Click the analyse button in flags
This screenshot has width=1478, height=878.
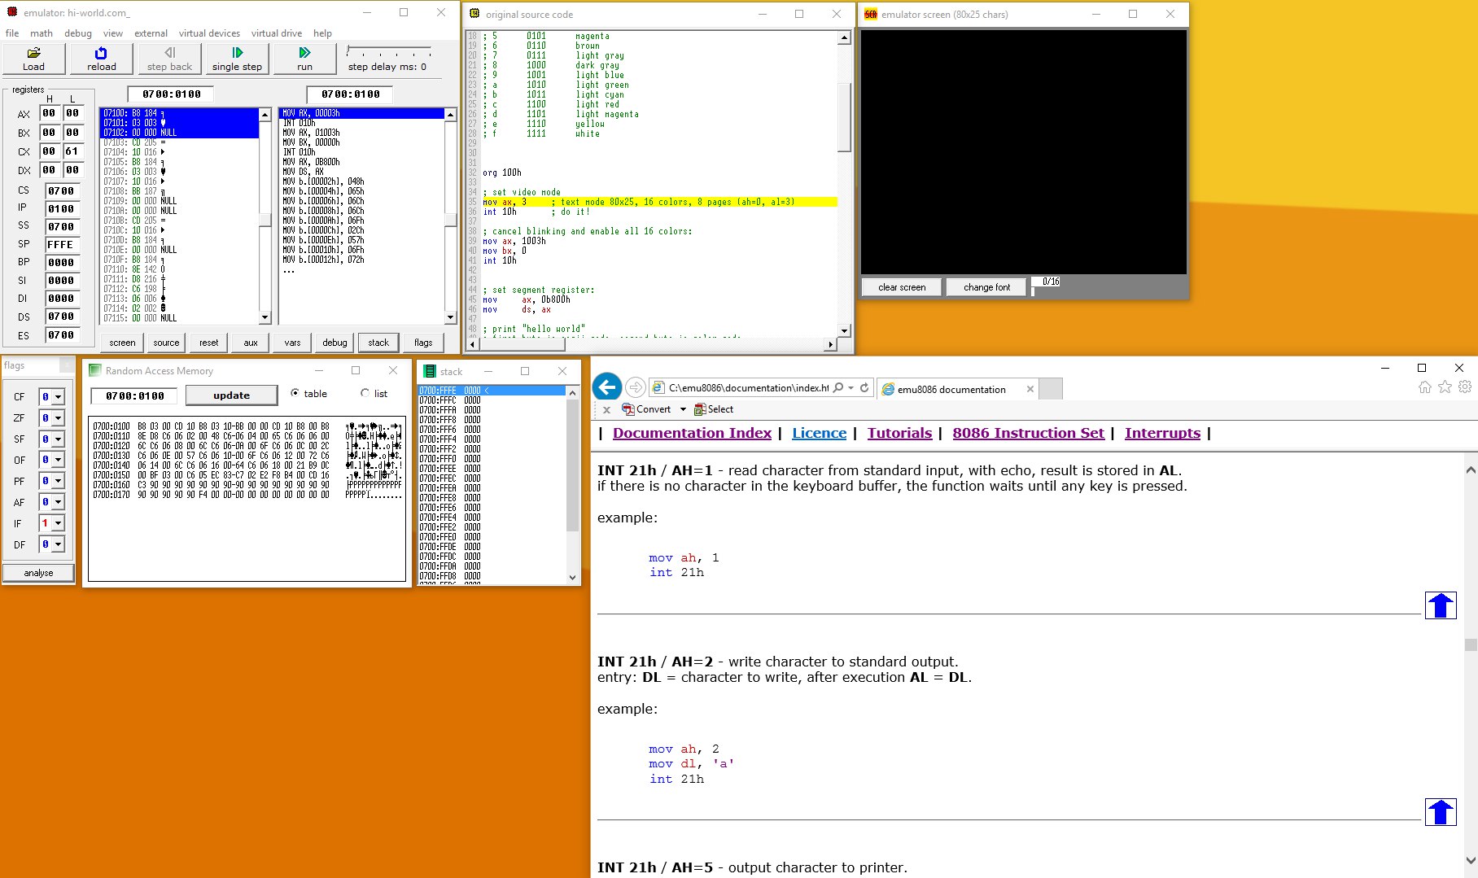[x=38, y=573]
